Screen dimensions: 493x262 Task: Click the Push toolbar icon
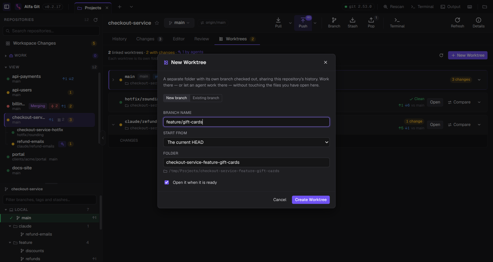[303, 23]
